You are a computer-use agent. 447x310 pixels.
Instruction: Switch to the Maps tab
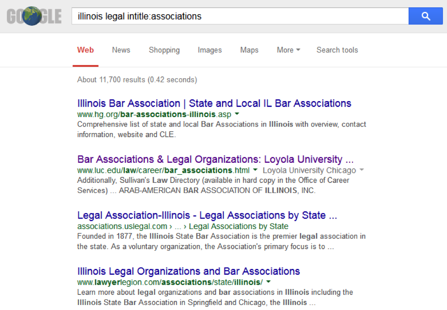click(249, 50)
